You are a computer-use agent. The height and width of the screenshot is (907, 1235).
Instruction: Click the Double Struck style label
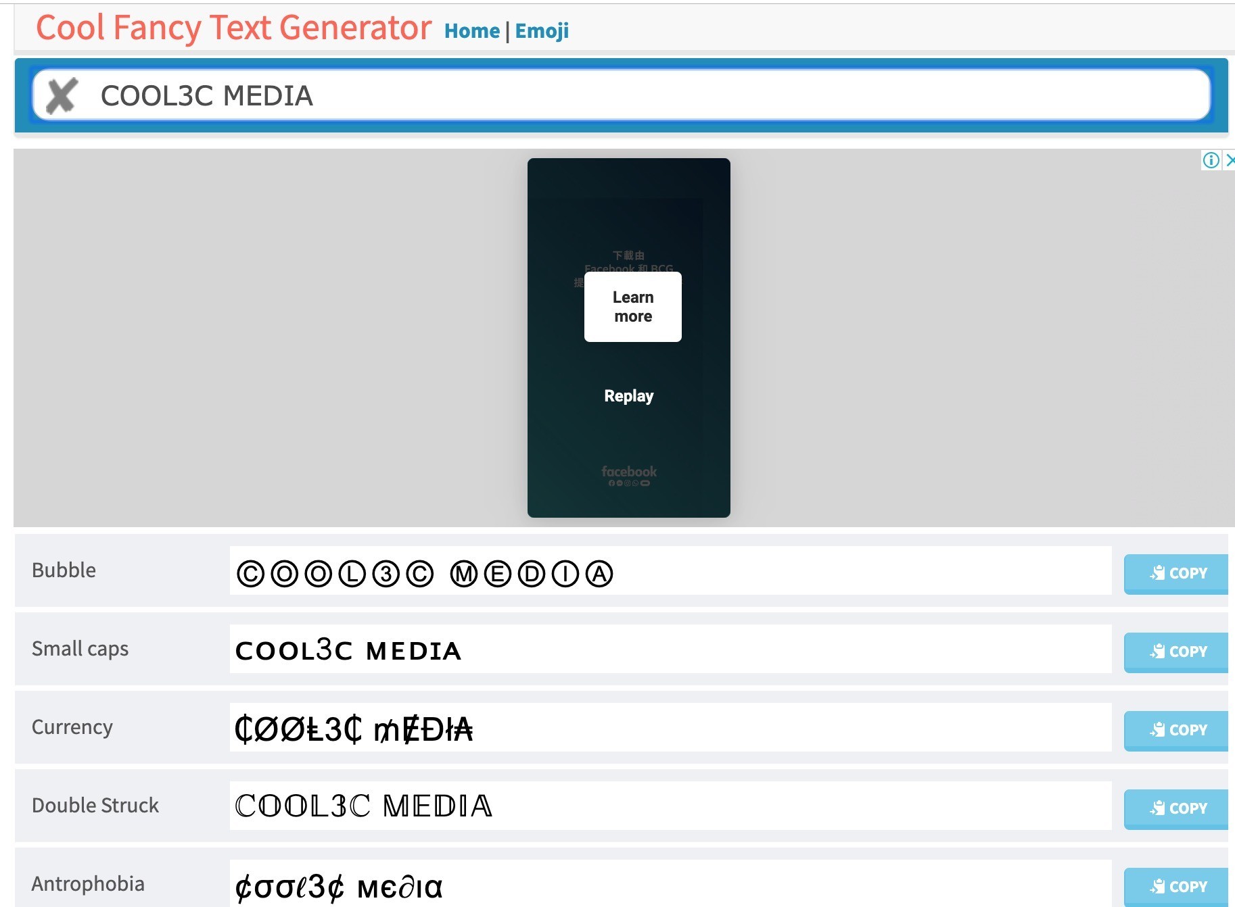pos(95,806)
